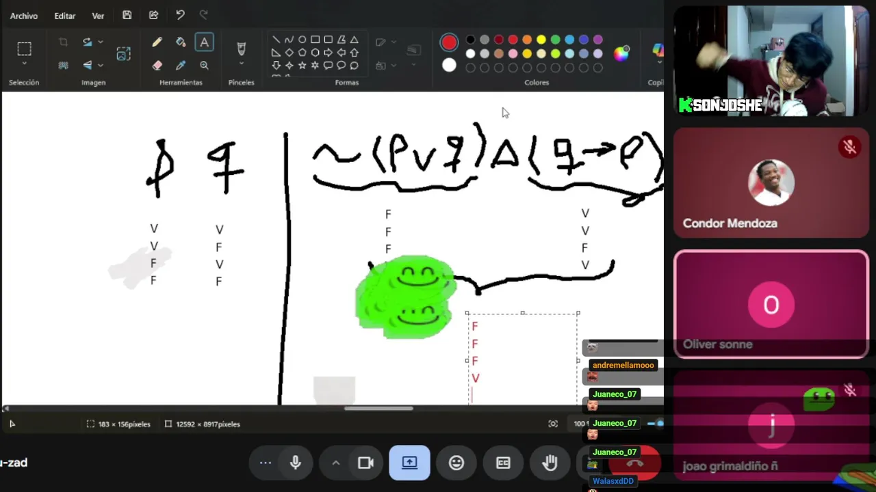The height and width of the screenshot is (492, 876).
Task: Expand the flip options dropdown arrow
Action: point(101,65)
